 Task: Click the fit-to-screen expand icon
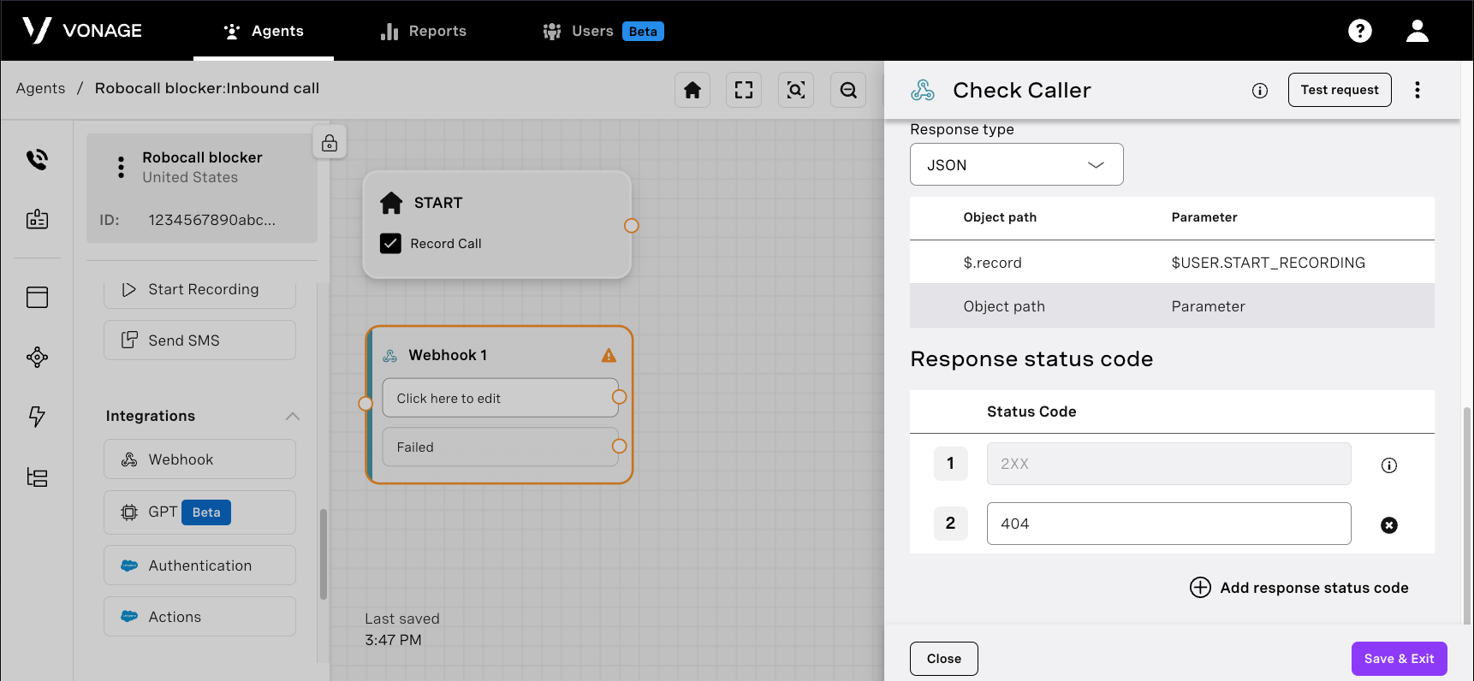(x=744, y=90)
